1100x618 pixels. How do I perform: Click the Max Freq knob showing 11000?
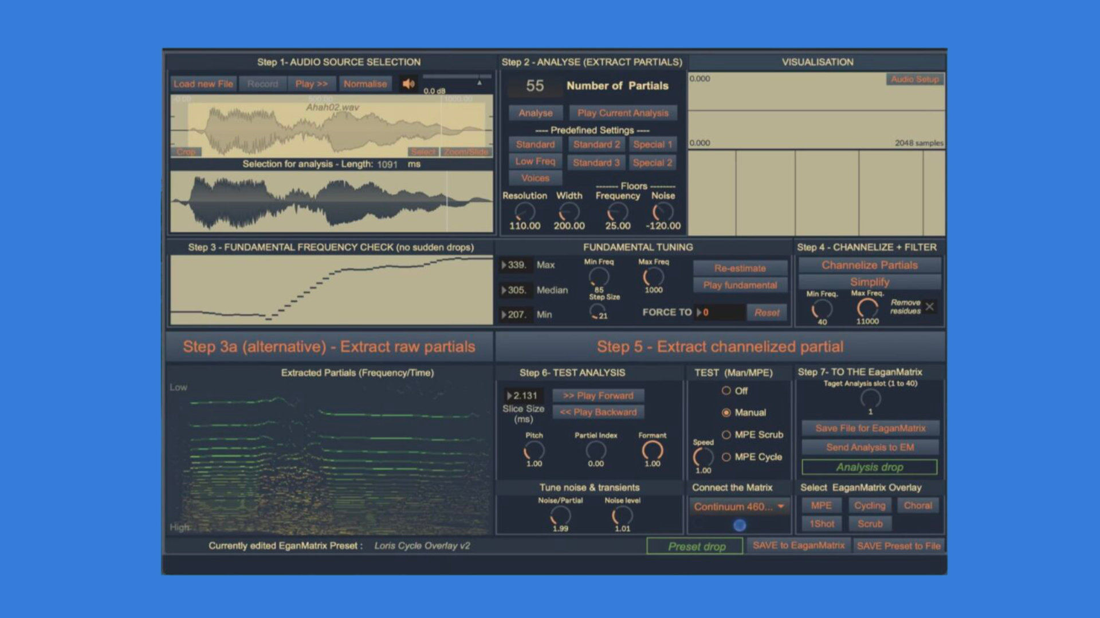[x=867, y=308]
